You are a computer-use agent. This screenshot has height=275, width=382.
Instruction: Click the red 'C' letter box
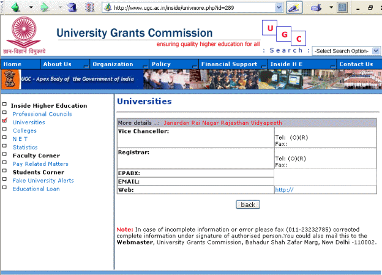click(x=299, y=38)
